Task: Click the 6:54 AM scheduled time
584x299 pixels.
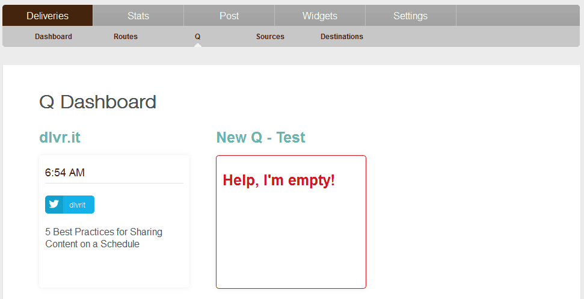Action: click(x=65, y=173)
